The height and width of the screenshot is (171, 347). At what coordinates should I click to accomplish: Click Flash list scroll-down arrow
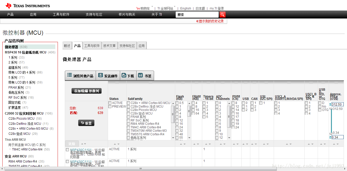(189, 138)
